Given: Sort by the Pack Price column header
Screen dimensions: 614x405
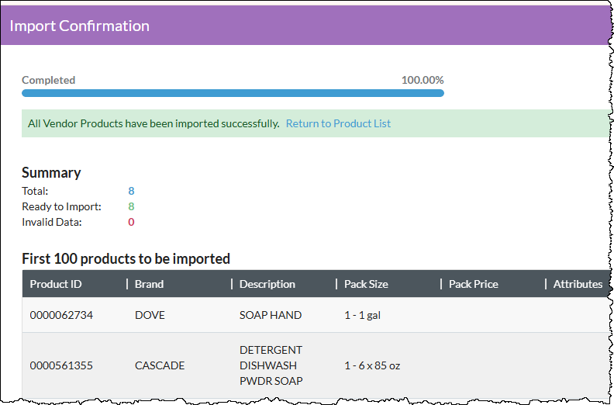Looking at the screenshot, I should [474, 284].
